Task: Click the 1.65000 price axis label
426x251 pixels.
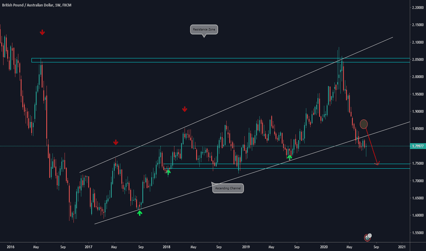Action: (418, 198)
